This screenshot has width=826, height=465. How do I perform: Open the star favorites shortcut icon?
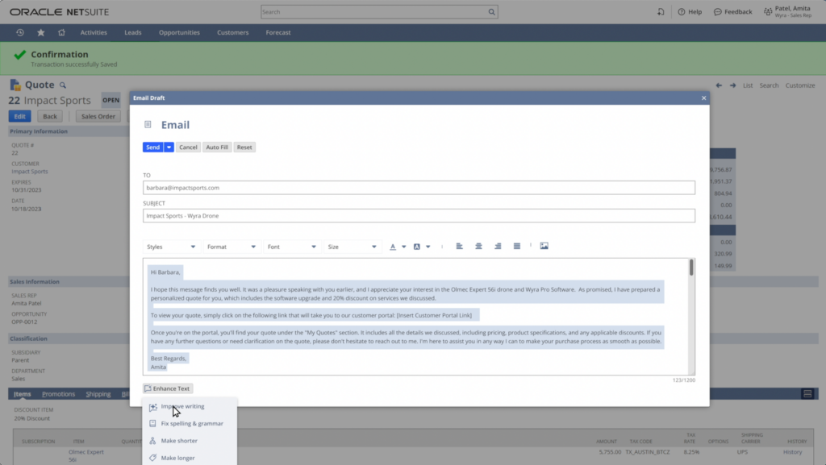(40, 32)
